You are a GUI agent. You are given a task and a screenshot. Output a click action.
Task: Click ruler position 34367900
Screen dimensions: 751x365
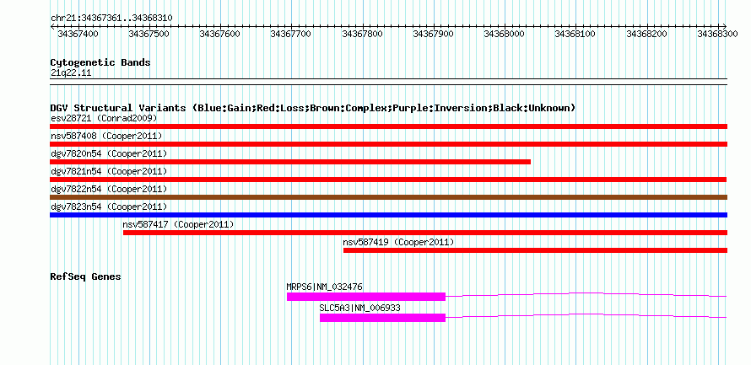pyautogui.click(x=434, y=34)
